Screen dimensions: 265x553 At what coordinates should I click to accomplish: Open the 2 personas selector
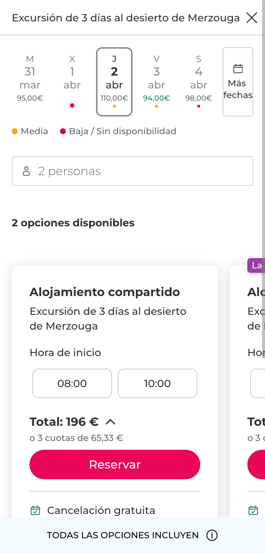132,171
